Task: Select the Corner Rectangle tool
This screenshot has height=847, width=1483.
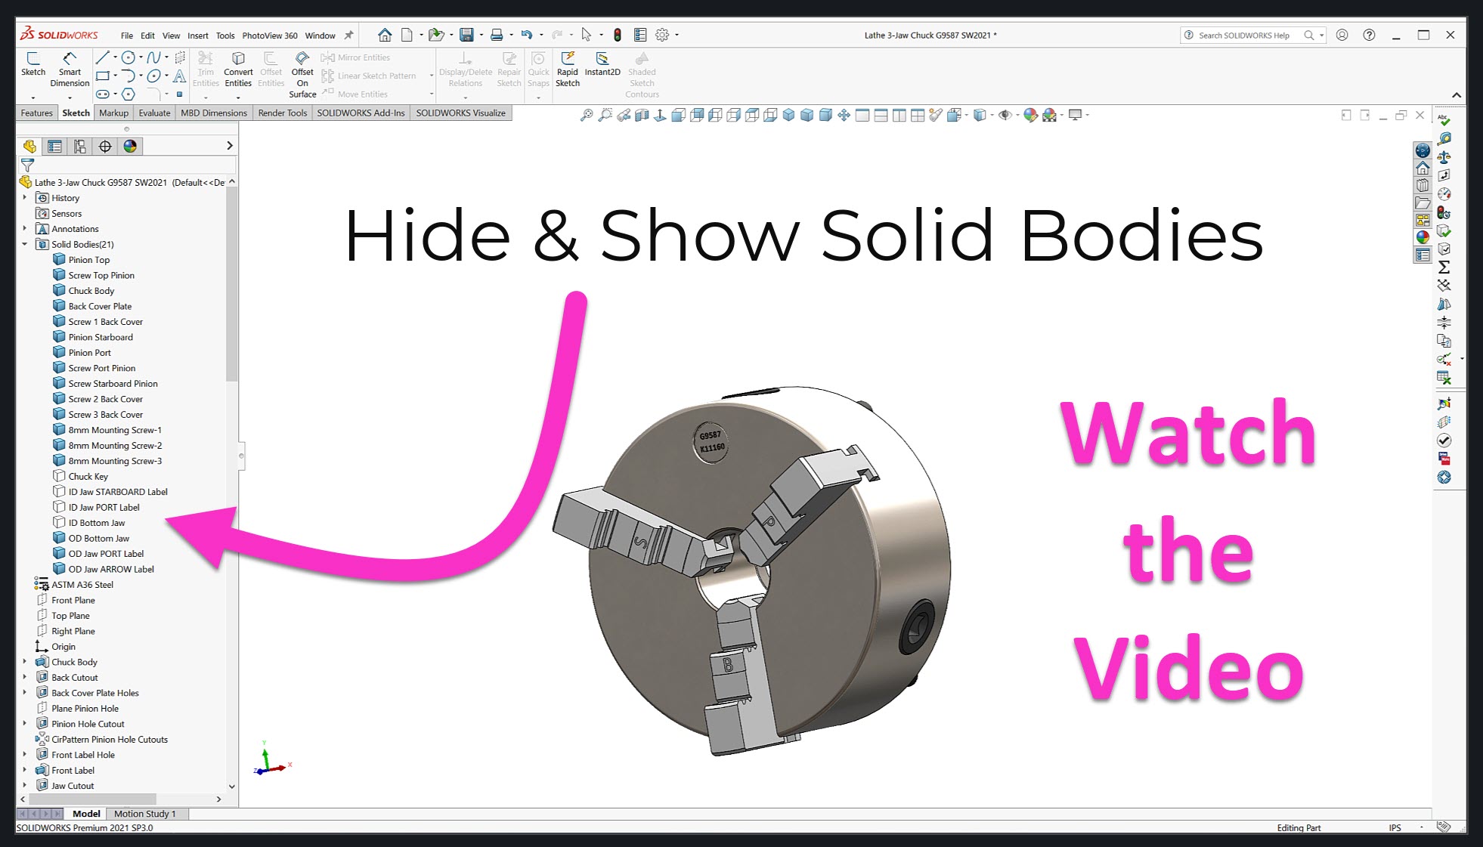Action: pyautogui.click(x=103, y=76)
